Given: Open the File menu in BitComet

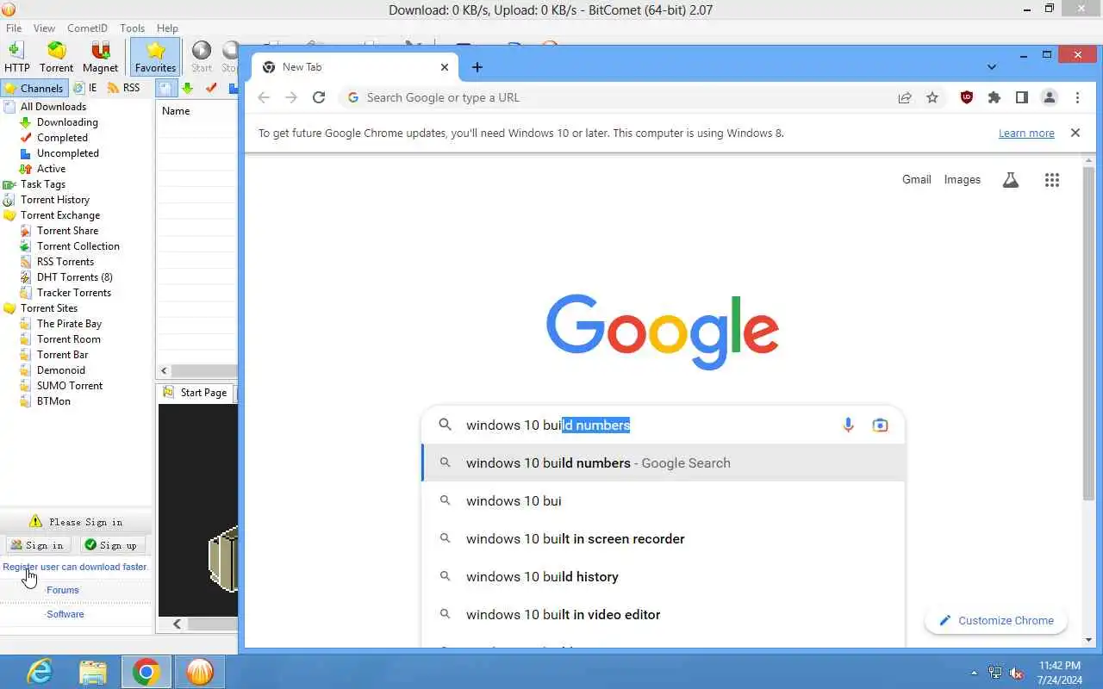Looking at the screenshot, I should tap(14, 28).
